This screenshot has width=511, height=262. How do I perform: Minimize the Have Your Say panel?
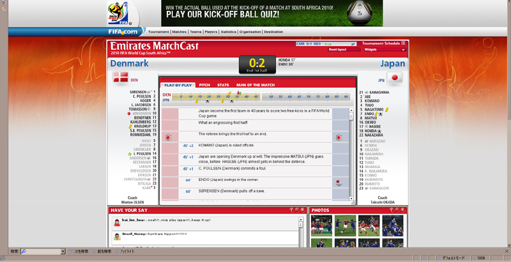point(297,210)
